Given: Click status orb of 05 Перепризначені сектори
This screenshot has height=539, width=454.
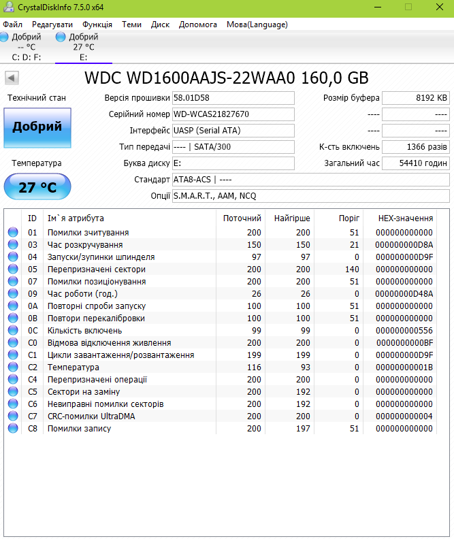Looking at the screenshot, I should tap(13, 269).
